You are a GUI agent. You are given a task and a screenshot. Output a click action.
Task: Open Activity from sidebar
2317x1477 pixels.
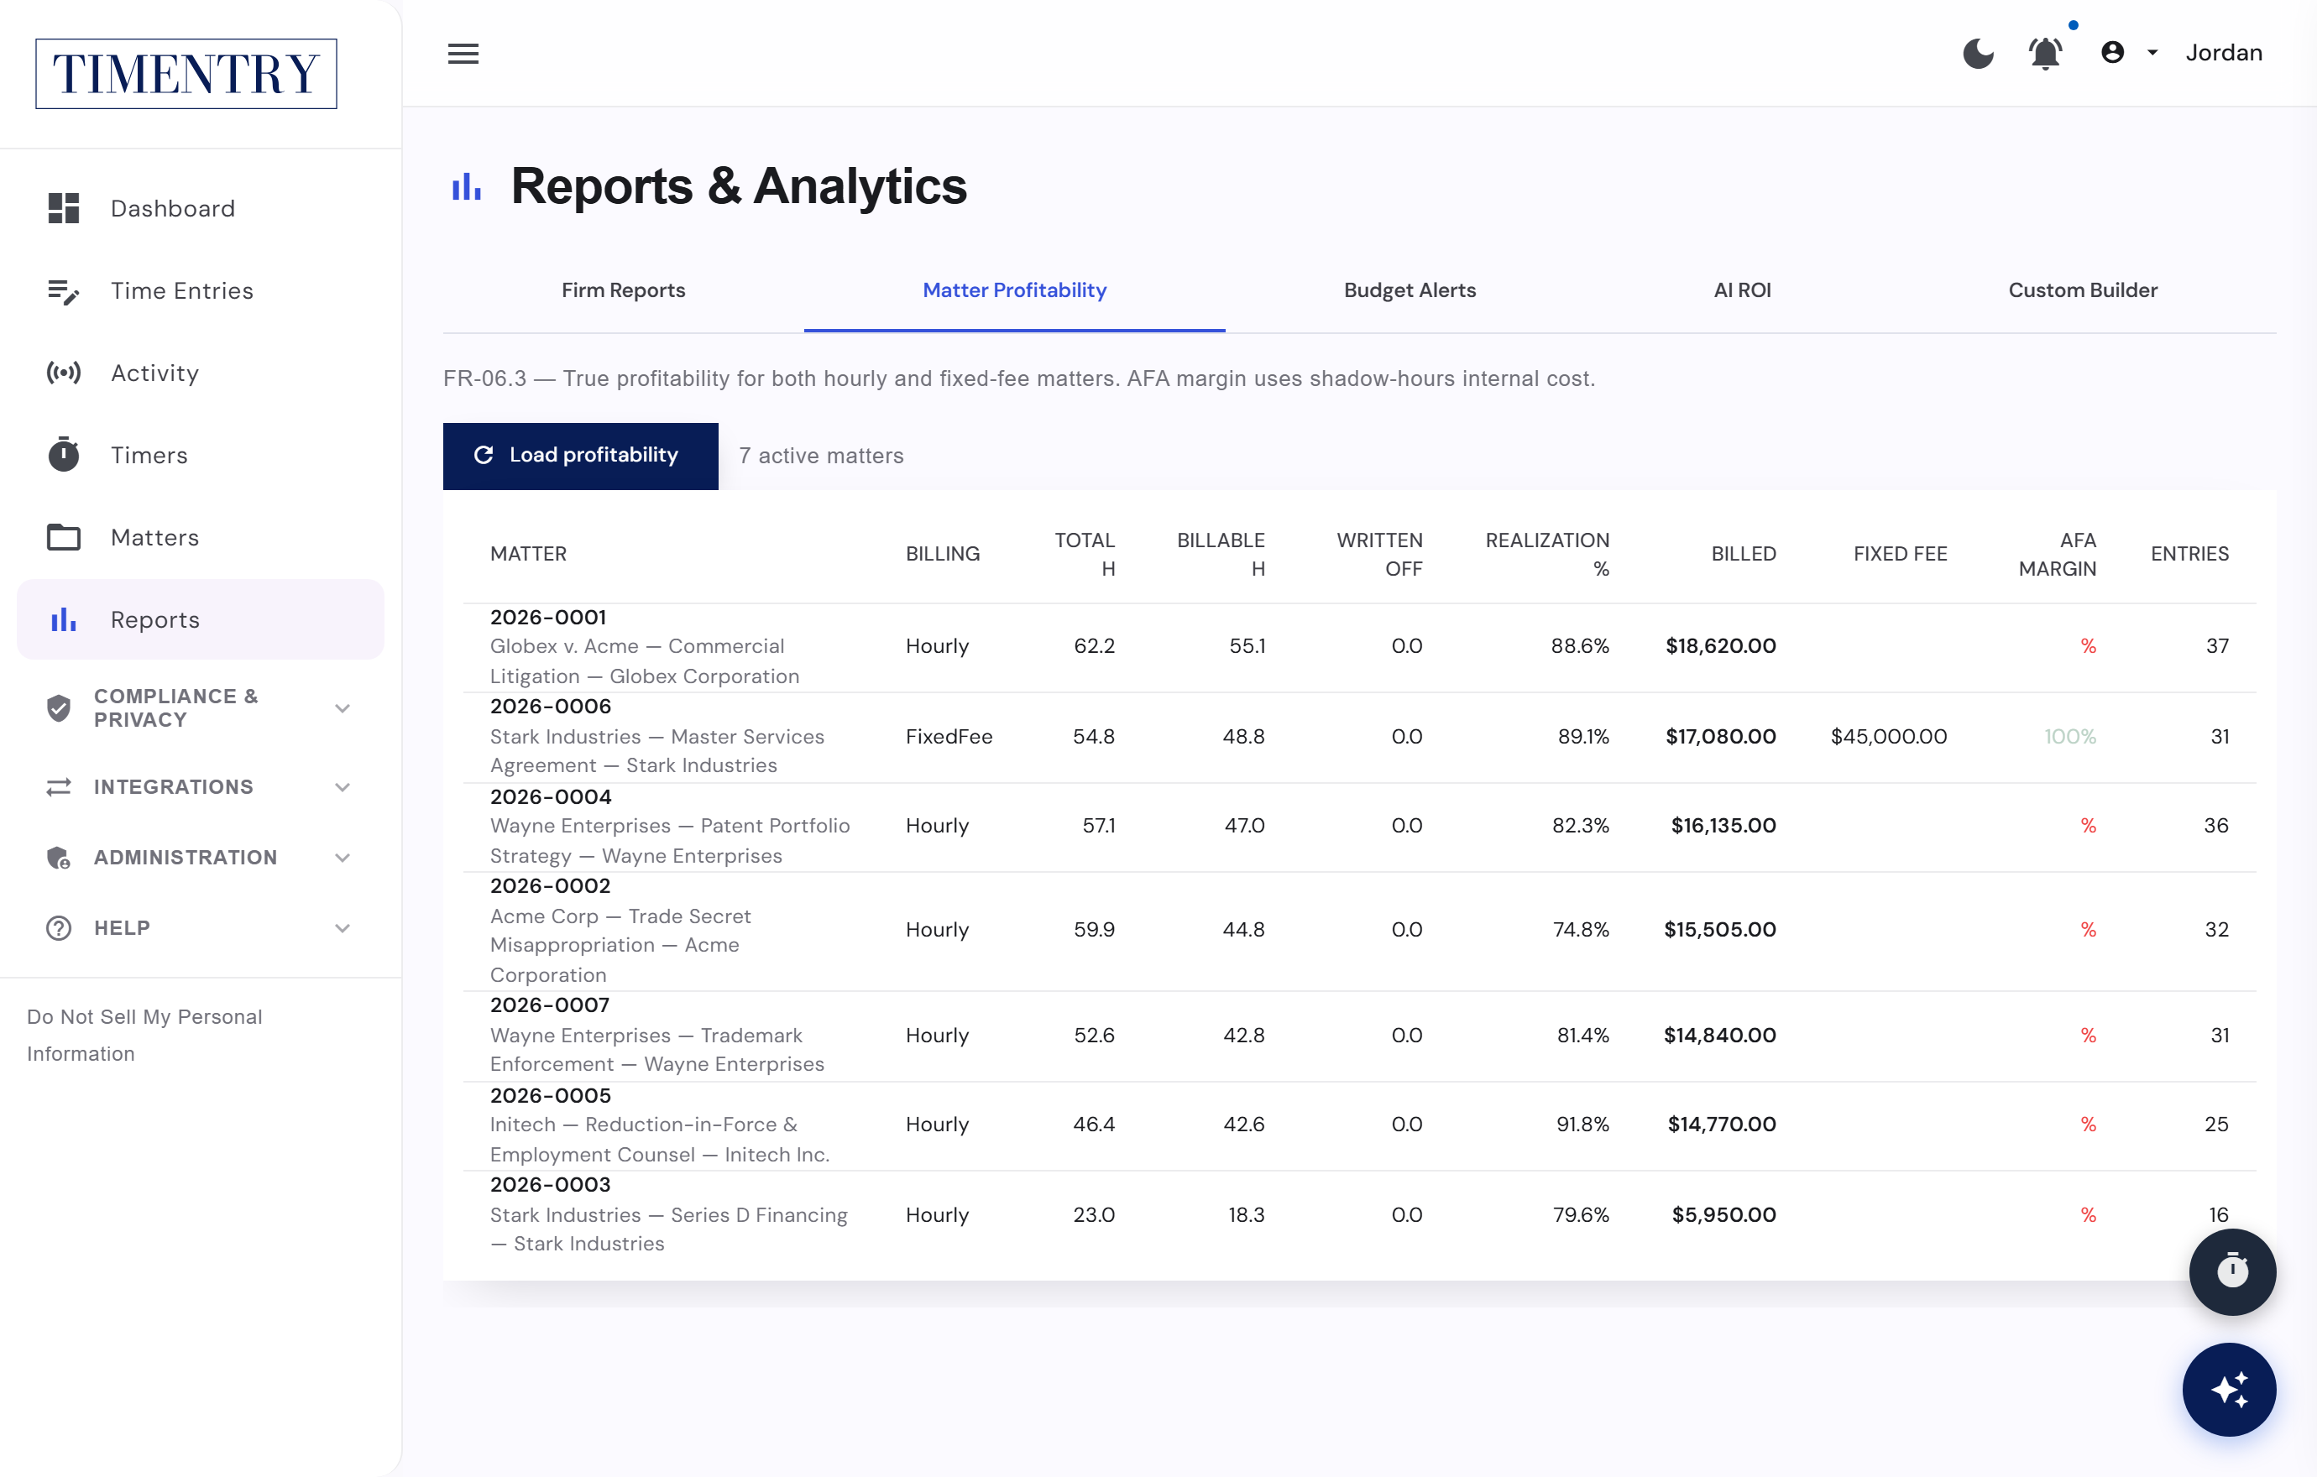[x=200, y=372]
